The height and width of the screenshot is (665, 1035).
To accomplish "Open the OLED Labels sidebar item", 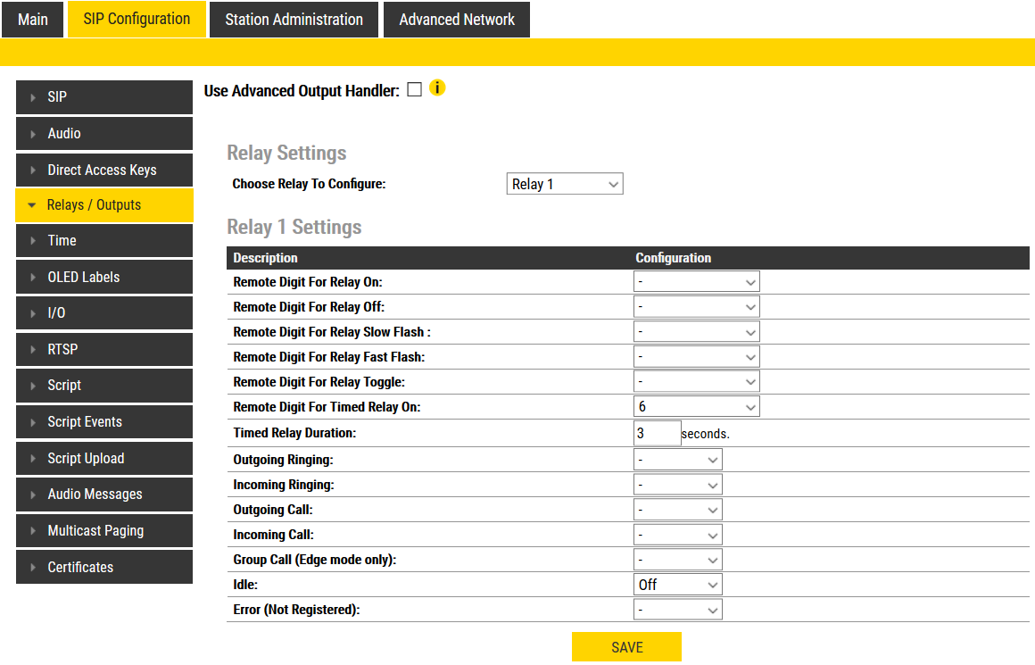I will [x=103, y=278].
